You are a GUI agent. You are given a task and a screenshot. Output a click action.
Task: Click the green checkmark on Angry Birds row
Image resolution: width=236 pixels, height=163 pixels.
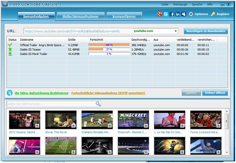click(10, 45)
